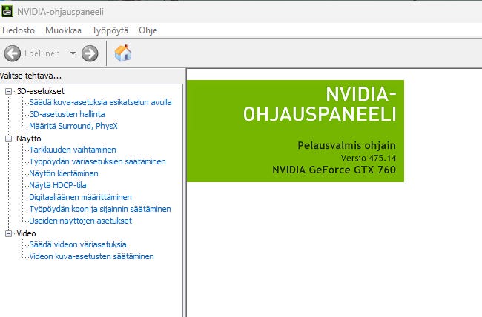Collapse the 3D-asetukset tree node

[9, 91]
